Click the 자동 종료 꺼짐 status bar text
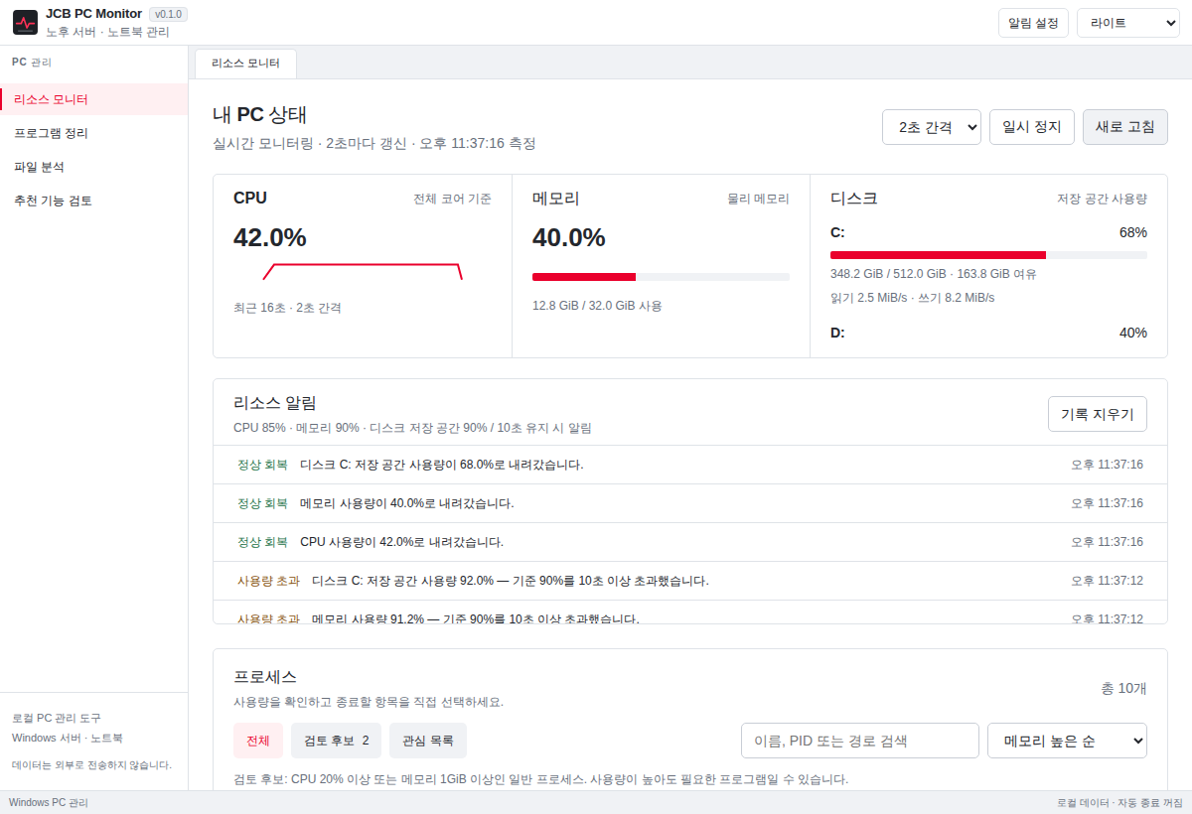Viewport: 1192px width, 814px height. pyautogui.click(x=1152, y=802)
